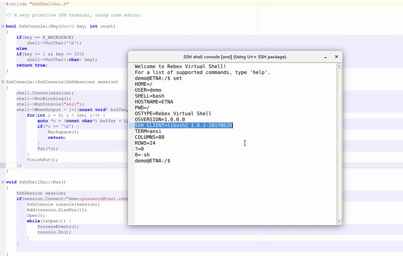
Task: Click the #include "SshShellGui.h" line
Action: [37, 4]
